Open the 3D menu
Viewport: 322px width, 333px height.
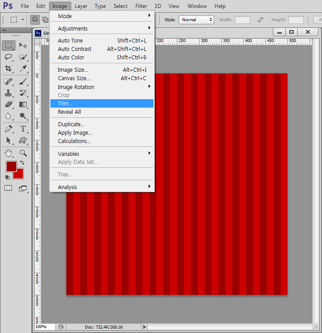(x=157, y=6)
